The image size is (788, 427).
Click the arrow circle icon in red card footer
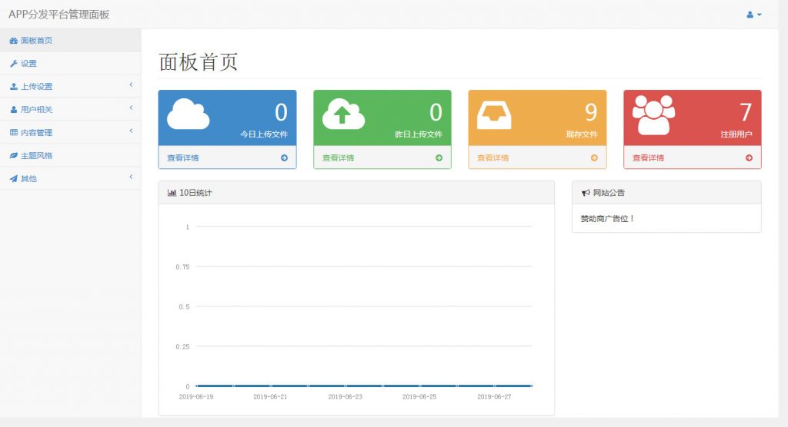(x=750, y=157)
